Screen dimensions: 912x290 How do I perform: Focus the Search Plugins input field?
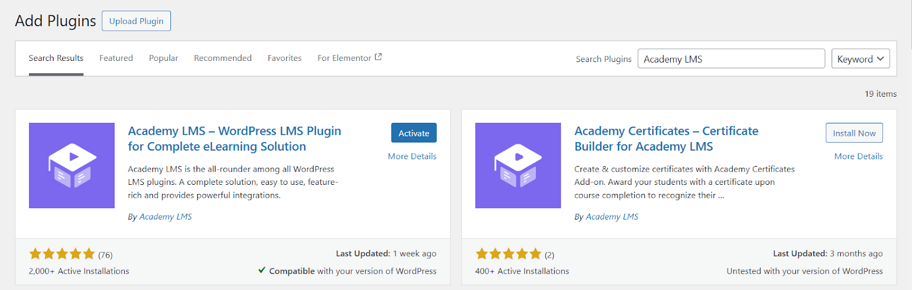click(731, 59)
